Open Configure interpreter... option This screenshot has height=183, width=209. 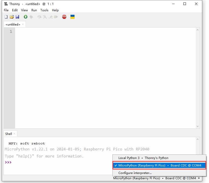pyautogui.click(x=159, y=173)
